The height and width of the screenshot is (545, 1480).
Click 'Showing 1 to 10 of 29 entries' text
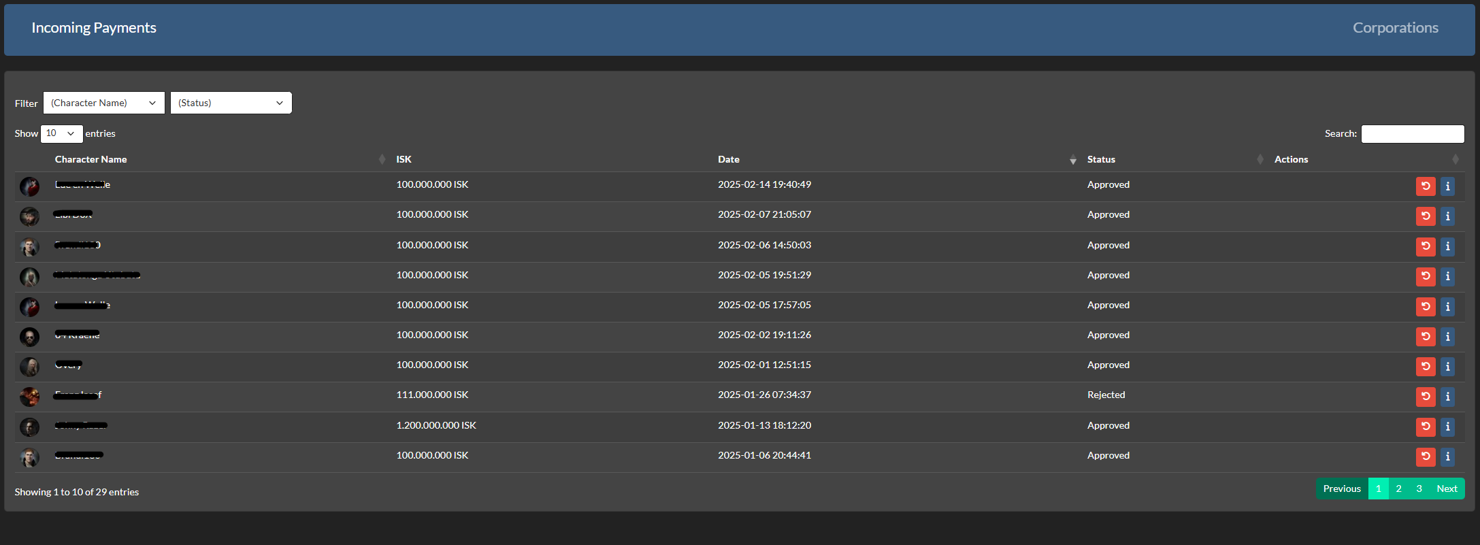point(77,492)
